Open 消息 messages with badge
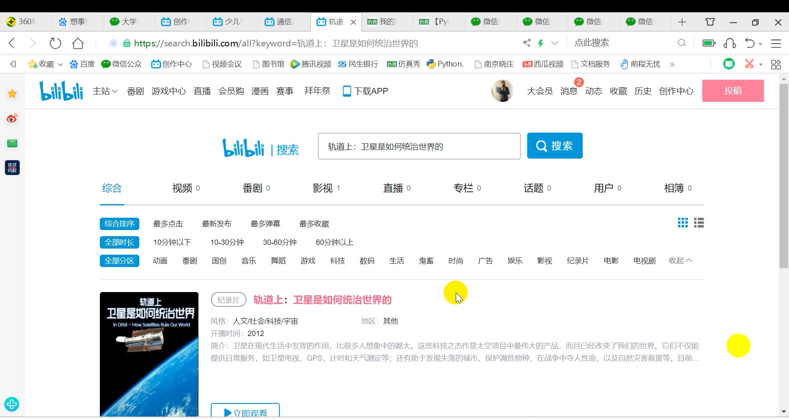The width and height of the screenshot is (789, 419). click(569, 91)
